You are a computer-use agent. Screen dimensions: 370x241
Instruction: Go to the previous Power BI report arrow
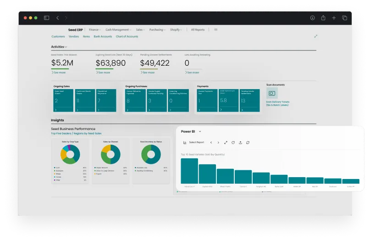coord(211,142)
